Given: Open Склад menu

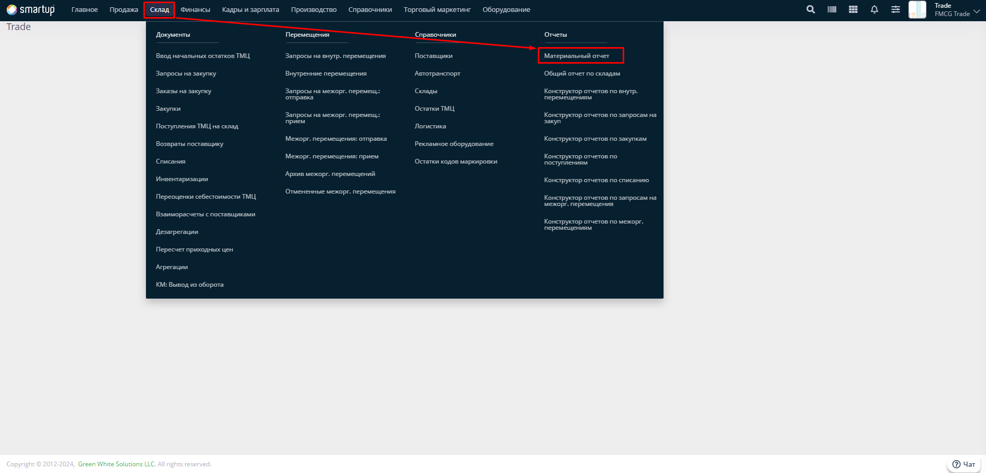Looking at the screenshot, I should 159,10.
